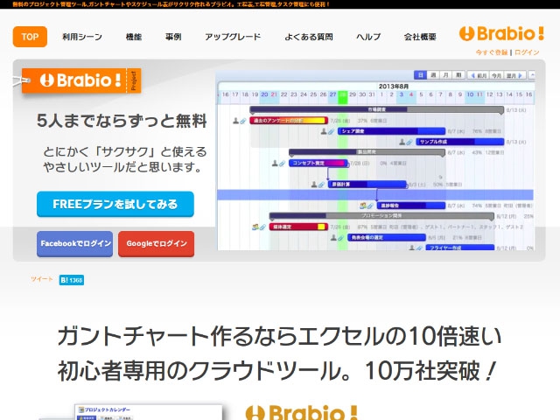Click the サンプル作成 progress bar
560x420 pixels.
[460, 142]
